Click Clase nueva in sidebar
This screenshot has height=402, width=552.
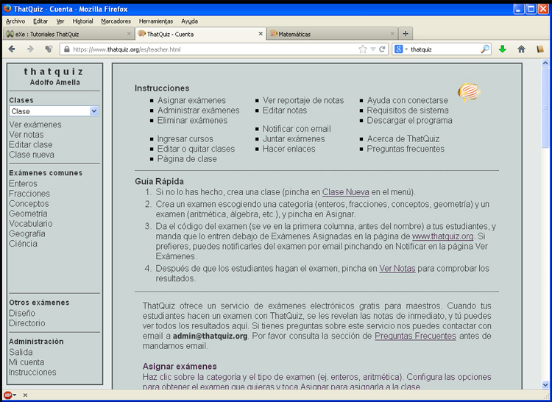tap(32, 155)
